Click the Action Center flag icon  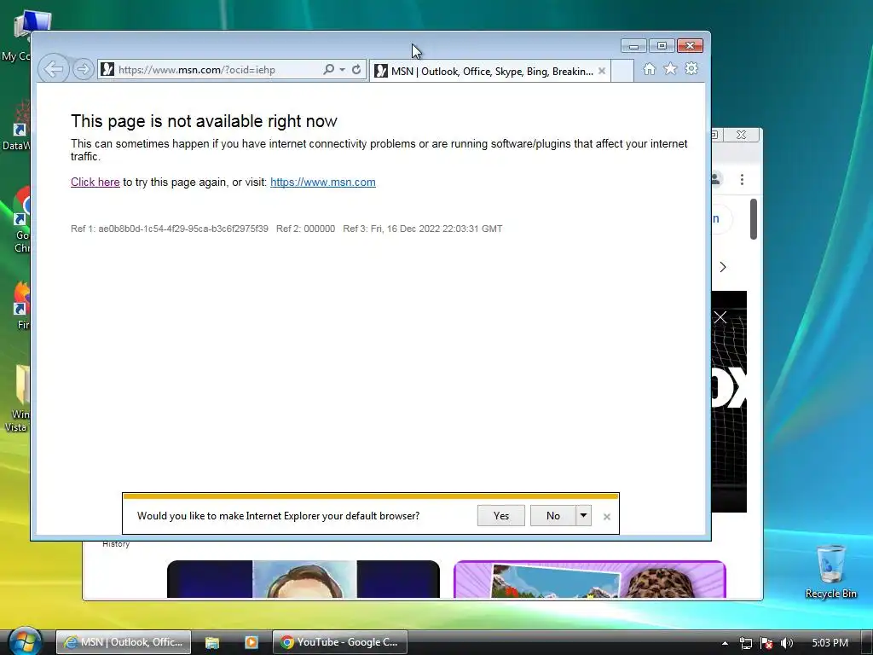[766, 643]
